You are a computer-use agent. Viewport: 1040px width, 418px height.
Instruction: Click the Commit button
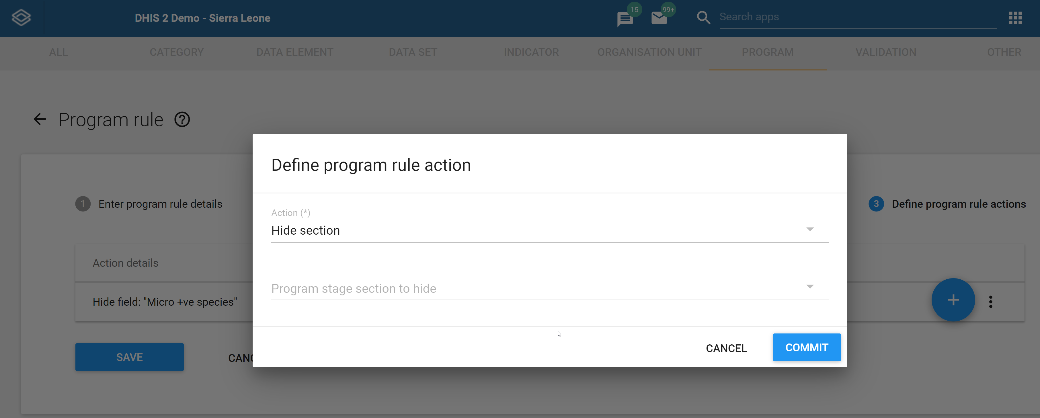click(x=806, y=348)
